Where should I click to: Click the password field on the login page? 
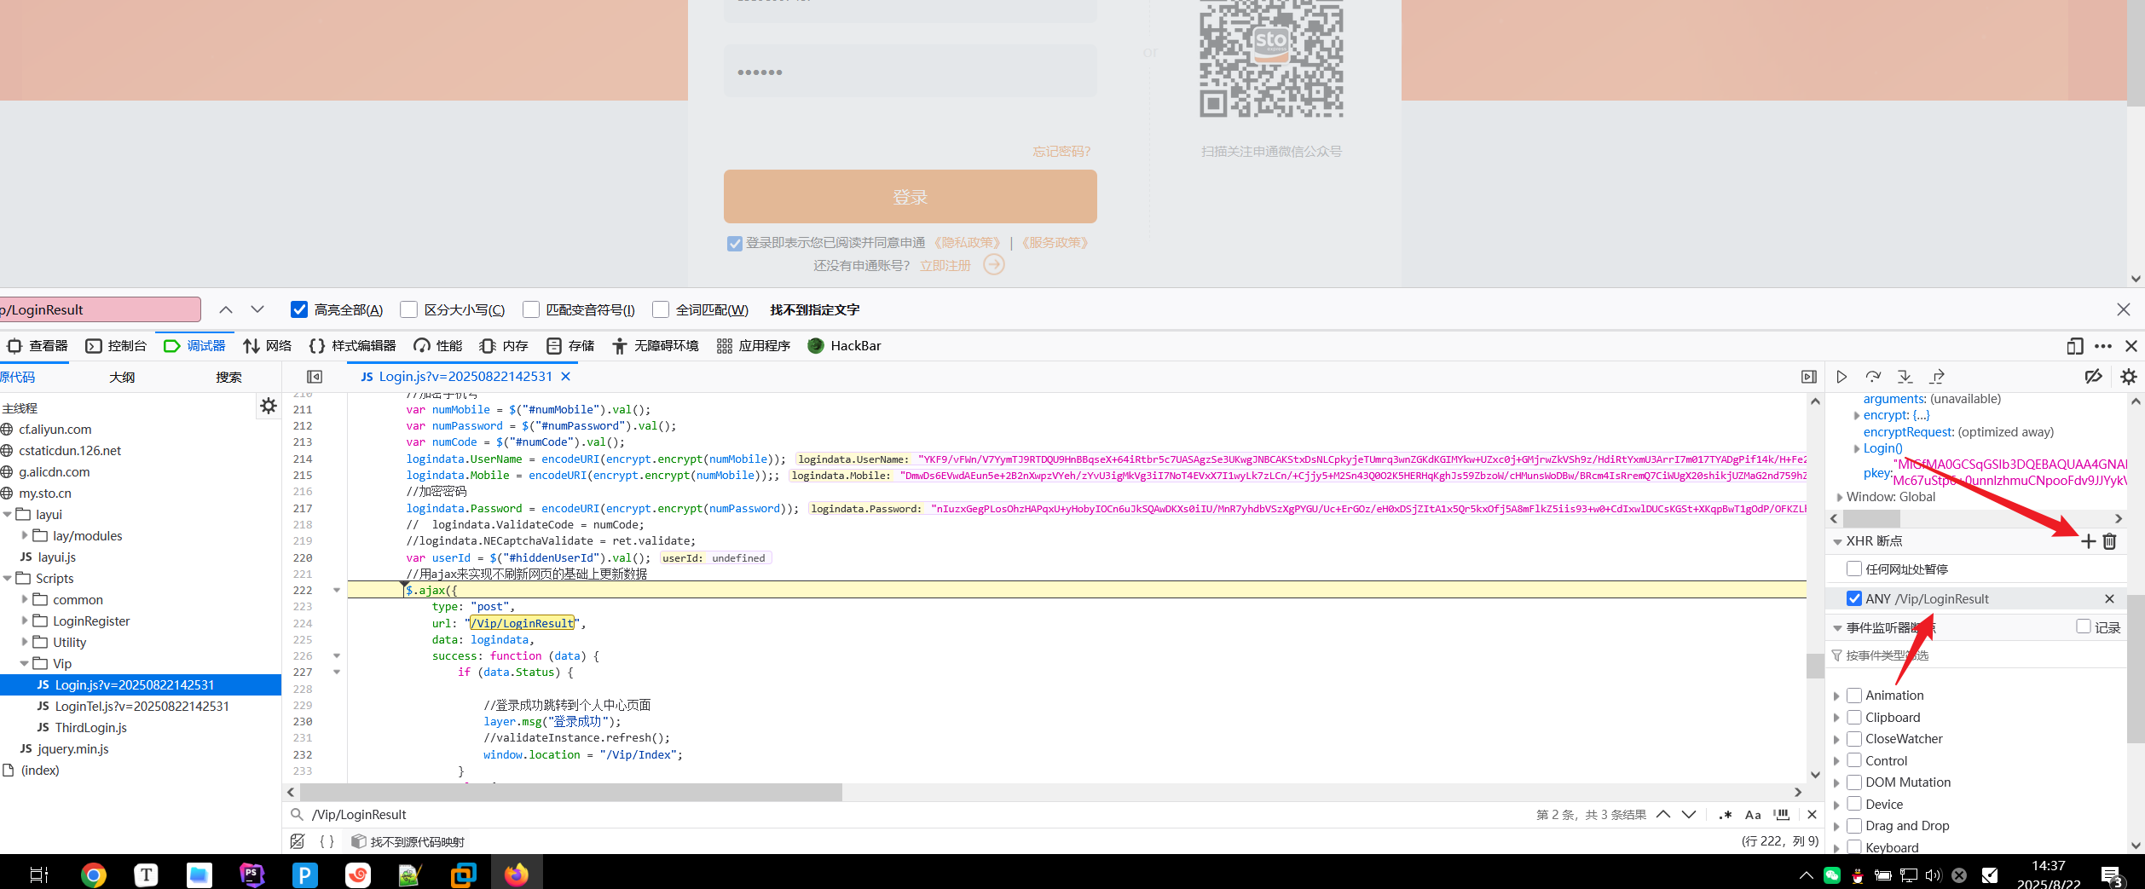click(910, 72)
